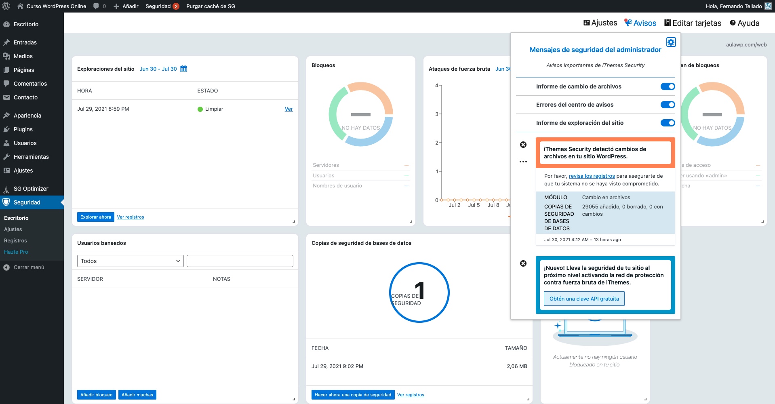Click Hacer ahora una copia de seguridad button
Screen dimensions: 775x404
[x=353, y=395]
